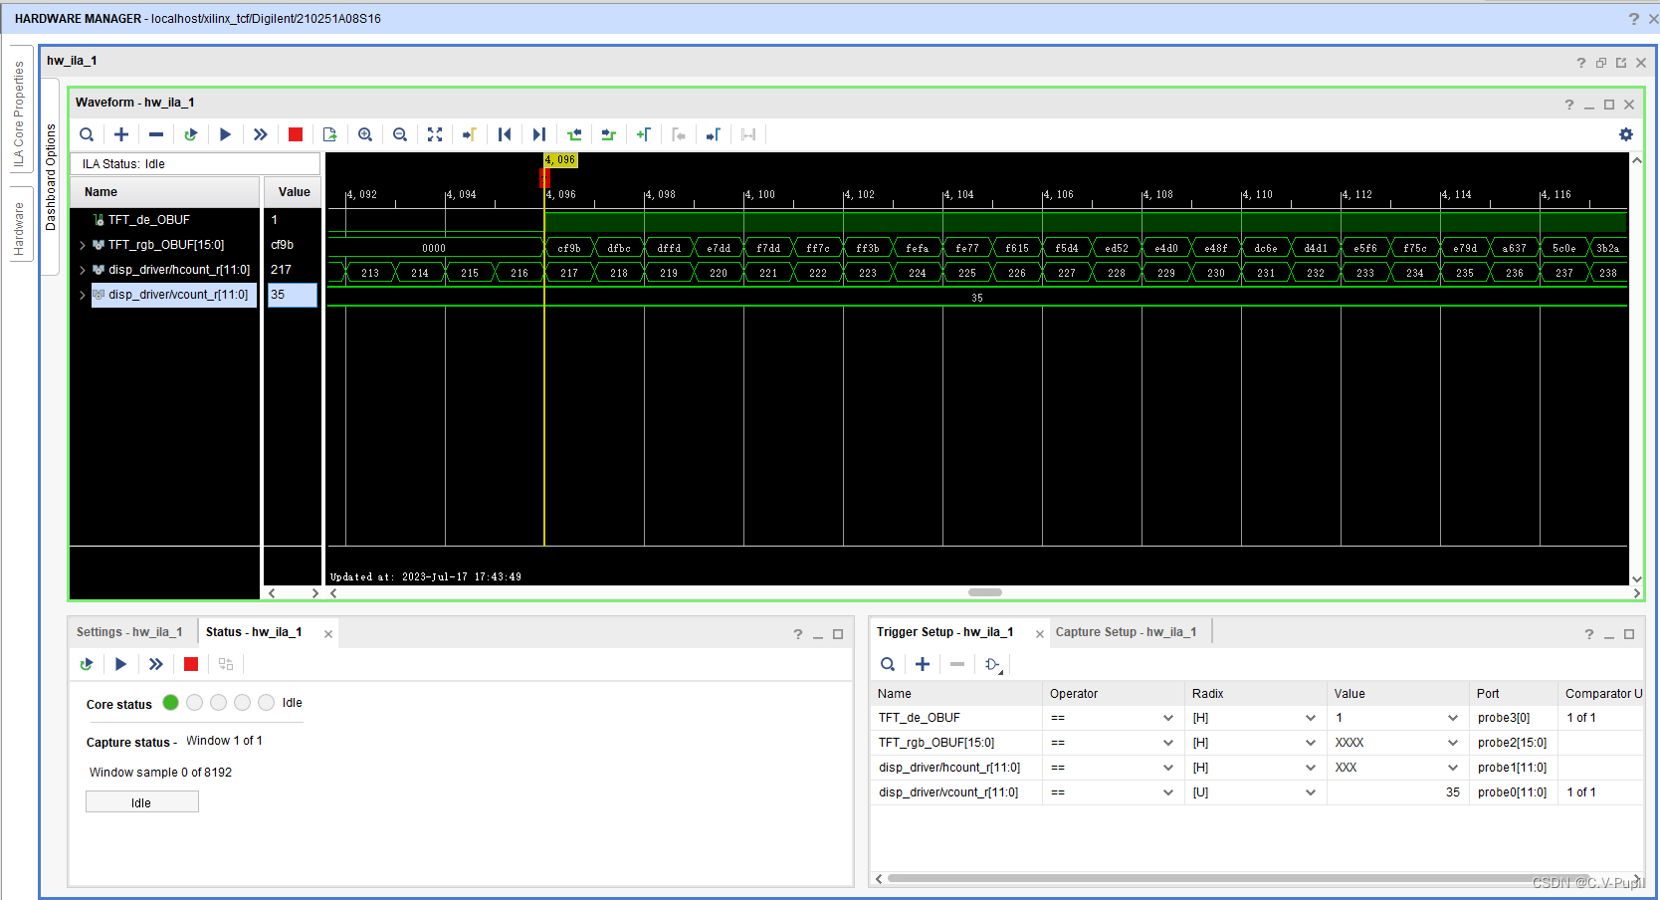Click the waveform search icon
The image size is (1660, 900).
click(x=87, y=134)
